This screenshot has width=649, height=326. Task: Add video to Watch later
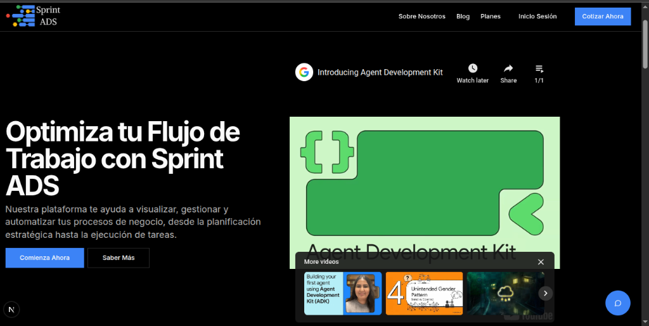pos(473,74)
